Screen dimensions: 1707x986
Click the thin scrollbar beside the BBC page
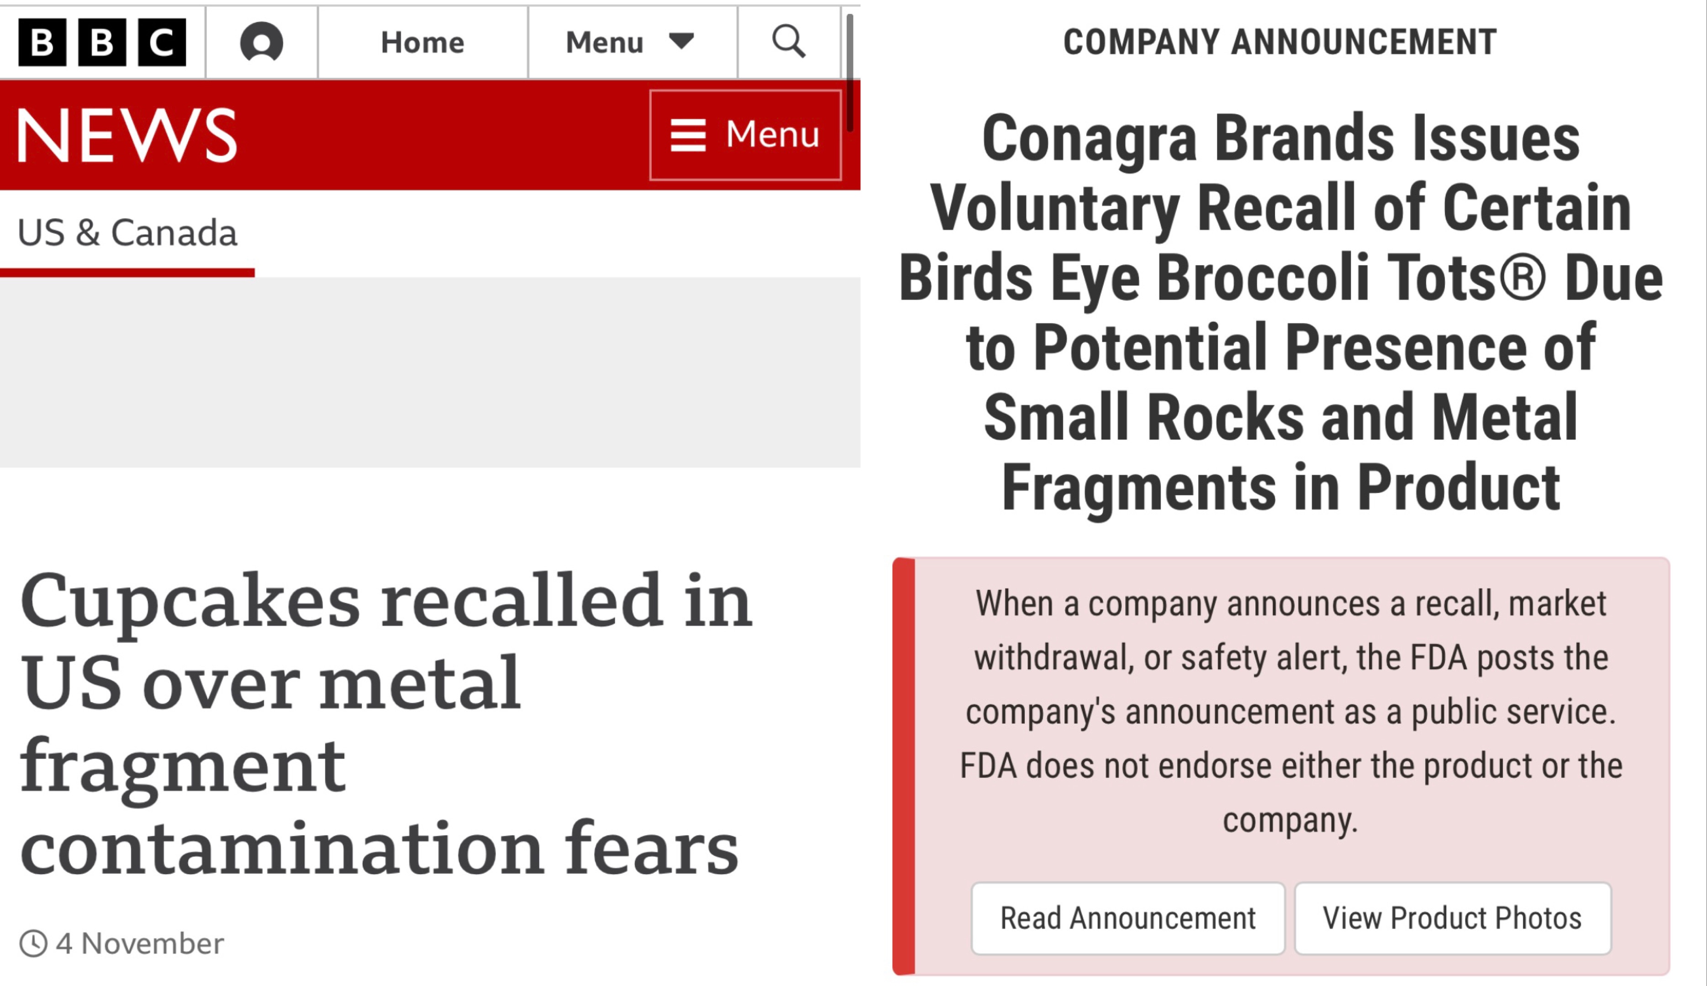click(849, 74)
